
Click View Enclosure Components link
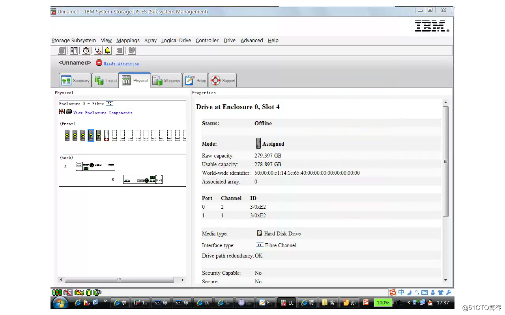(103, 113)
